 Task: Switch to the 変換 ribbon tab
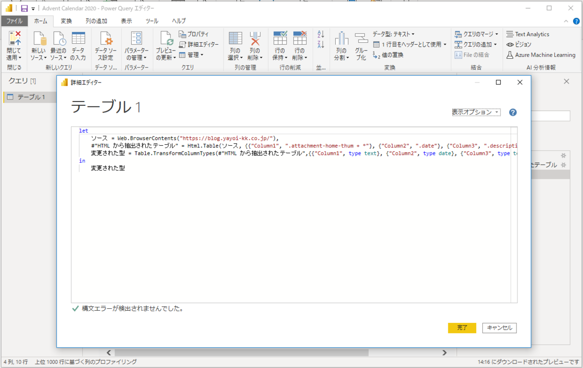pos(66,21)
